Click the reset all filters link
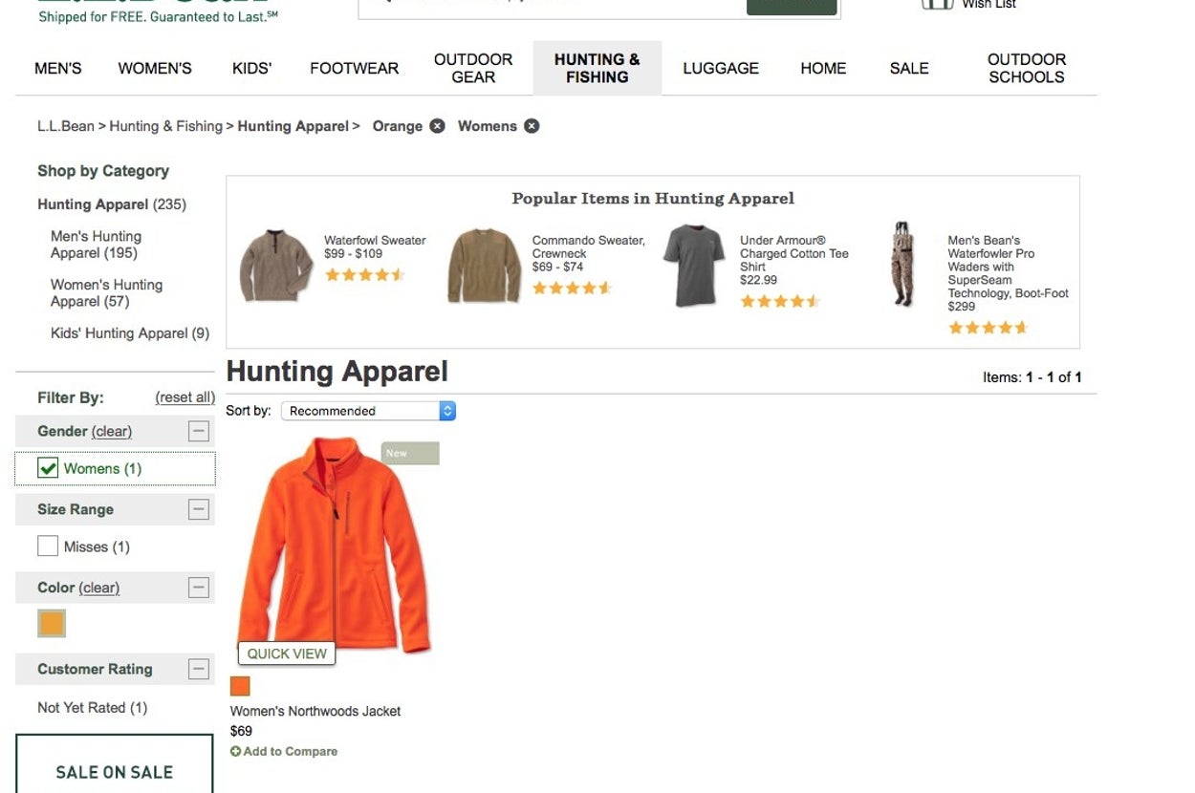1195x793 pixels. (185, 397)
